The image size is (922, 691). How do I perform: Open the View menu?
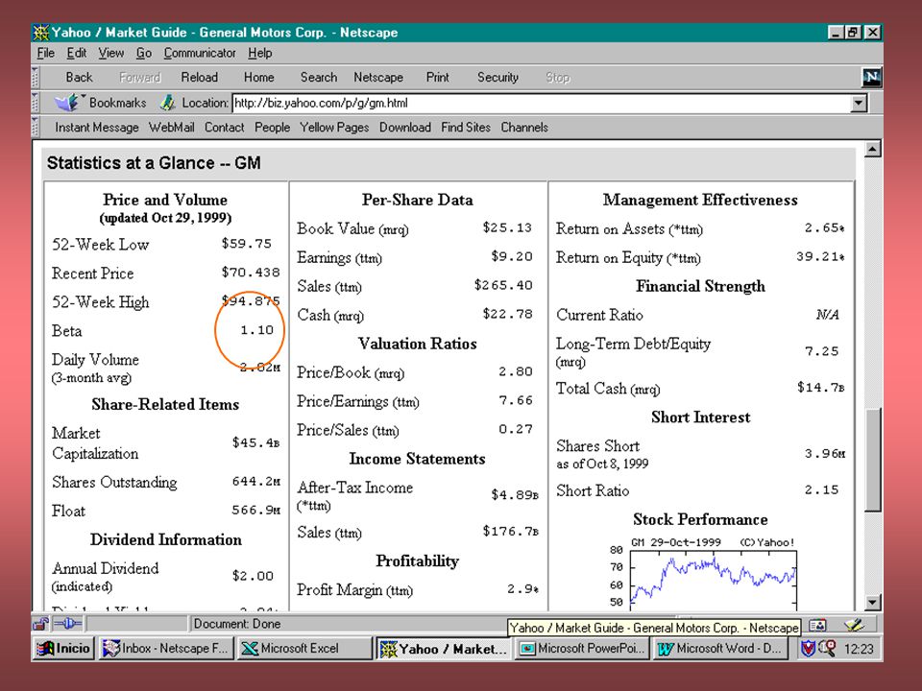[x=111, y=53]
